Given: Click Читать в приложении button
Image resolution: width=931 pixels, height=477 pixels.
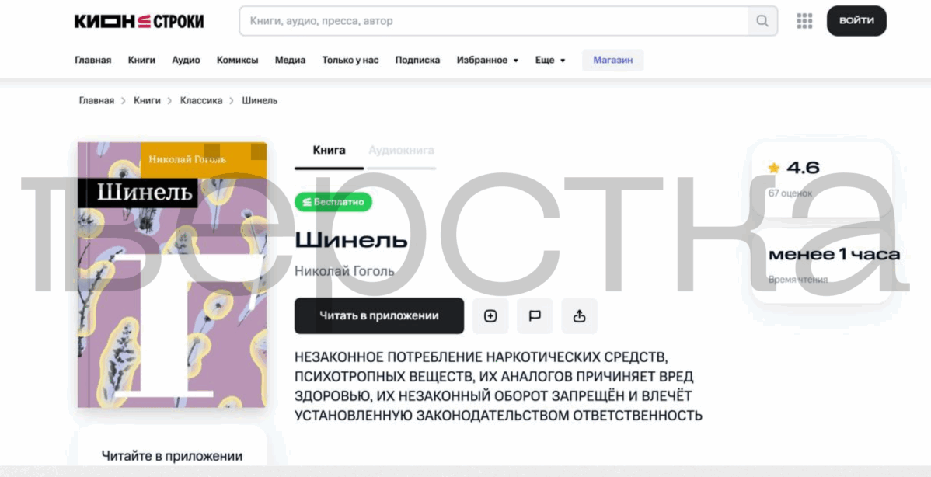Looking at the screenshot, I should [x=378, y=315].
